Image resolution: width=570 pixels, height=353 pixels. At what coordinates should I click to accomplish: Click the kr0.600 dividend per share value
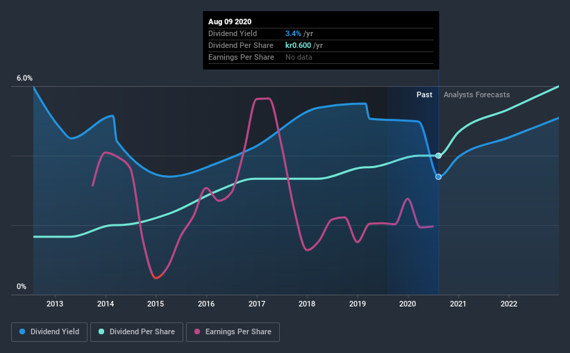[298, 45]
